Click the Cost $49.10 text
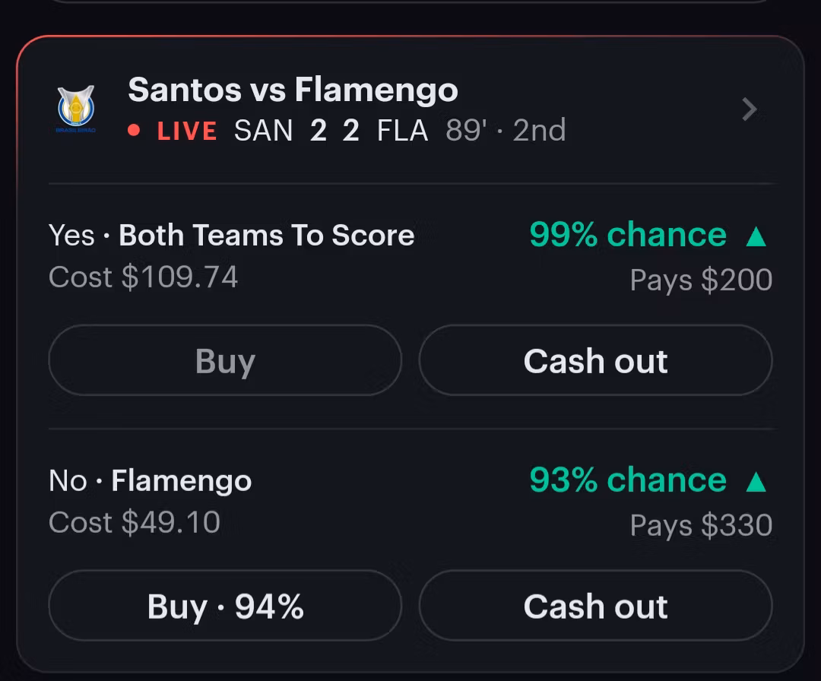This screenshot has height=681, width=821. click(135, 522)
